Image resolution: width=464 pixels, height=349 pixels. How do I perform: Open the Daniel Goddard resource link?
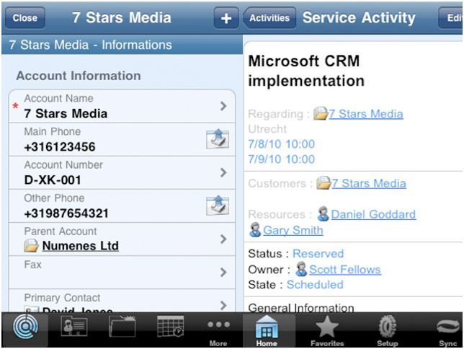373,214
